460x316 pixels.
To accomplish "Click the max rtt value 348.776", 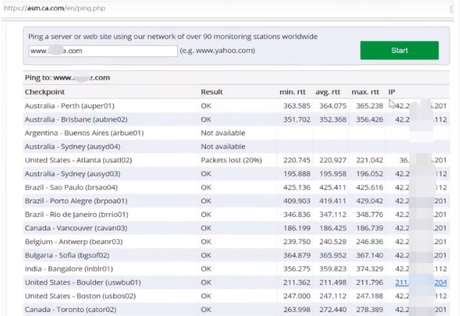I will 369,214.
